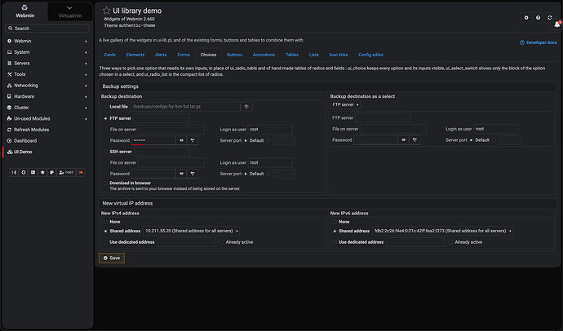This screenshot has width=563, height=331.
Task: Expand the Servers menu category
Action: [x=47, y=63]
